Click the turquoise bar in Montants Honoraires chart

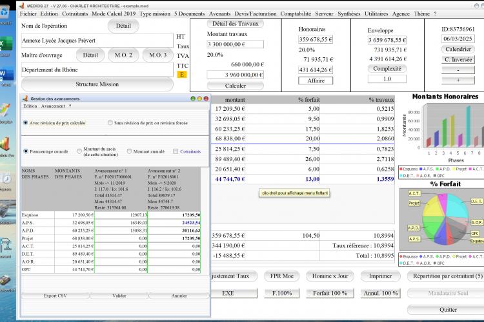click(x=469, y=126)
